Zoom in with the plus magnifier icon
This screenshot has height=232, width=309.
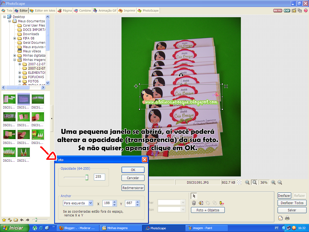(x=273, y=183)
